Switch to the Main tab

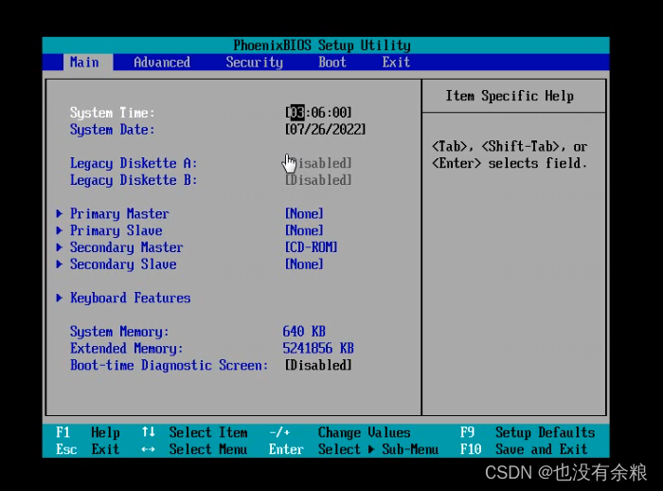coord(88,63)
